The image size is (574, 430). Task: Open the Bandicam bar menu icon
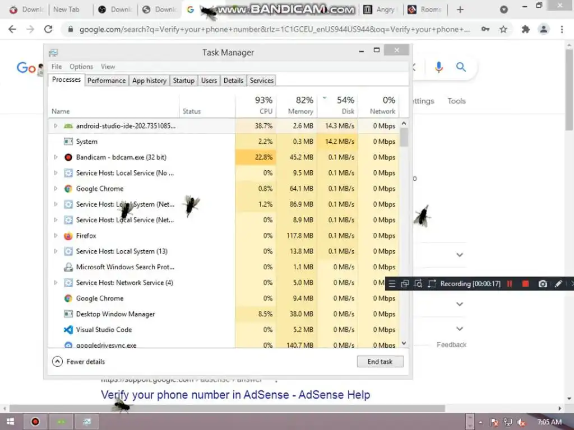pos(392,284)
